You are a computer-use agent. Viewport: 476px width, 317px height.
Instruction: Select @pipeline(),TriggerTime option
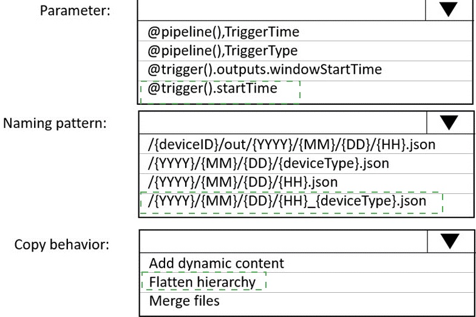223,32
